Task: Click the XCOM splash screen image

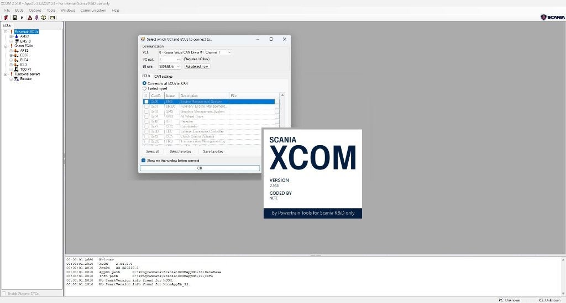Action: point(313,174)
